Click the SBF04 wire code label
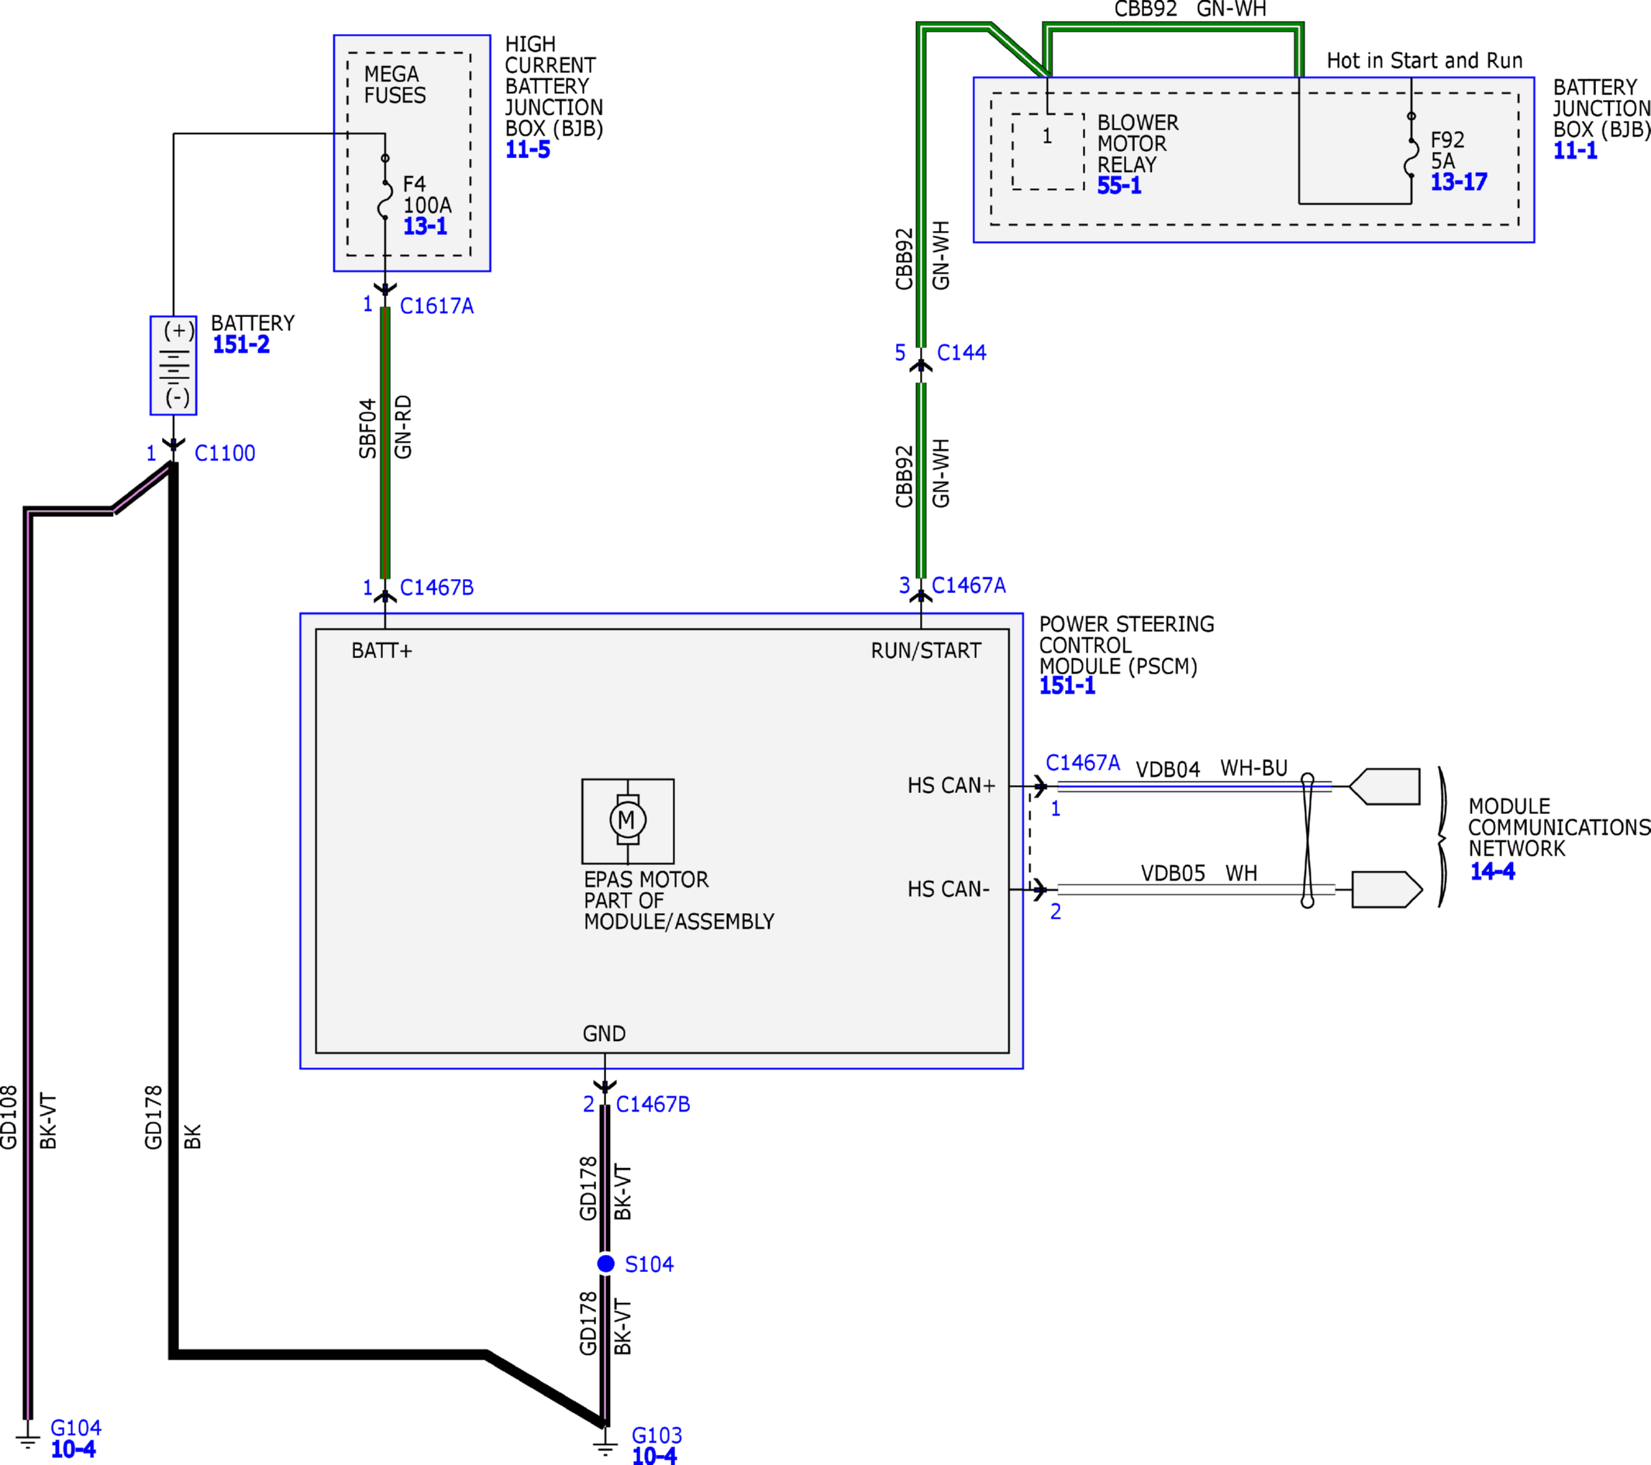Image resolution: width=1651 pixels, height=1465 pixels. [367, 428]
